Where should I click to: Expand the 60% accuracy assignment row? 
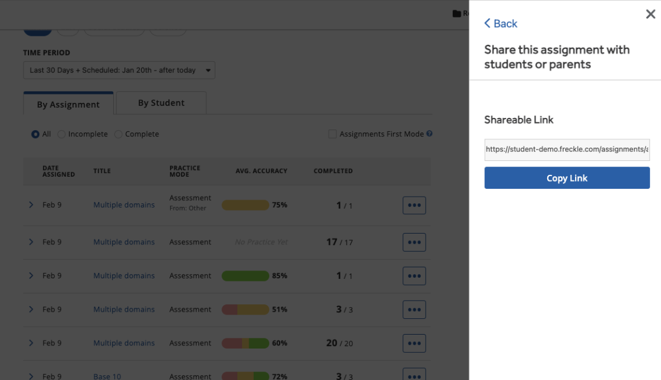pyautogui.click(x=31, y=343)
